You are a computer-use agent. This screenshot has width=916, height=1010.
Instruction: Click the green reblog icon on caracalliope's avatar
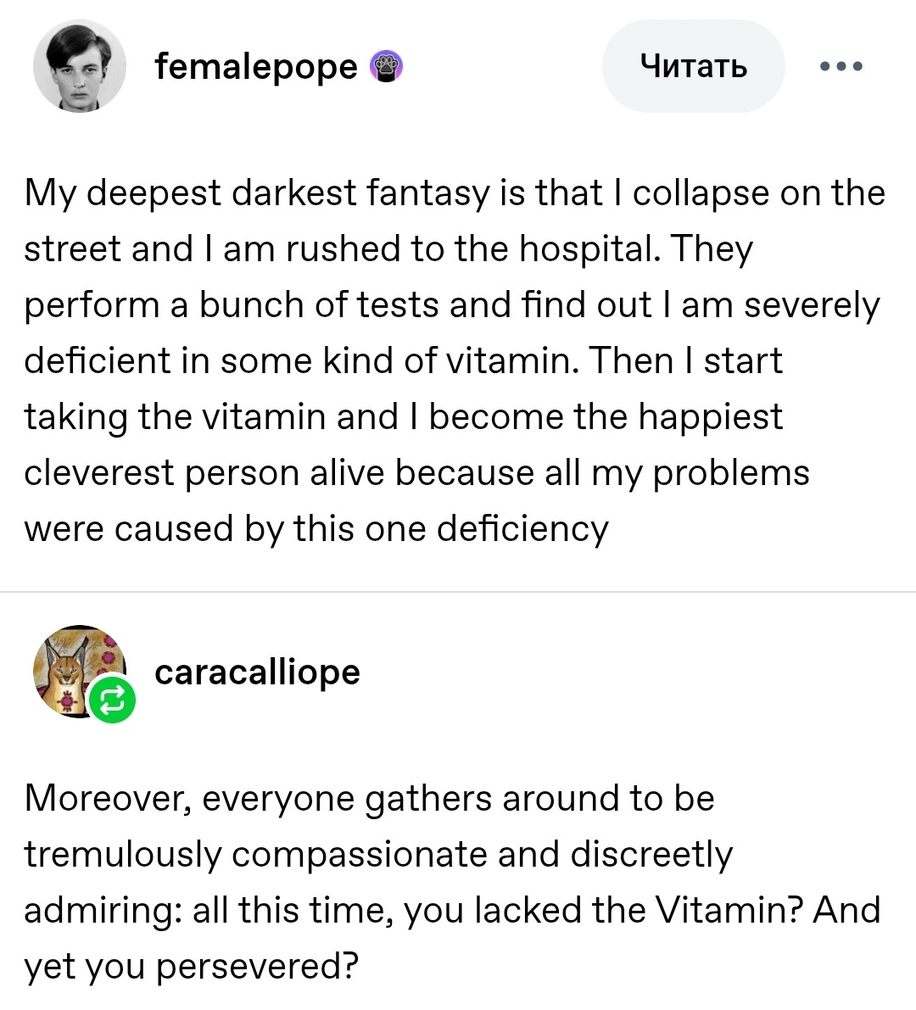[x=112, y=699]
